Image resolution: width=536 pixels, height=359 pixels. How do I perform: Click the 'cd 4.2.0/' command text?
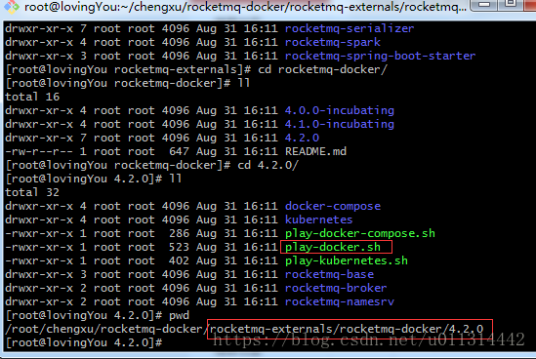(x=268, y=165)
